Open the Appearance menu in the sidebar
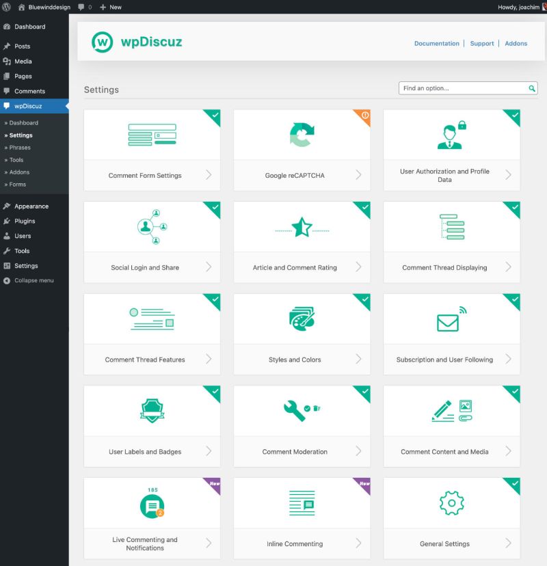Image resolution: width=547 pixels, height=566 pixels. [31, 206]
